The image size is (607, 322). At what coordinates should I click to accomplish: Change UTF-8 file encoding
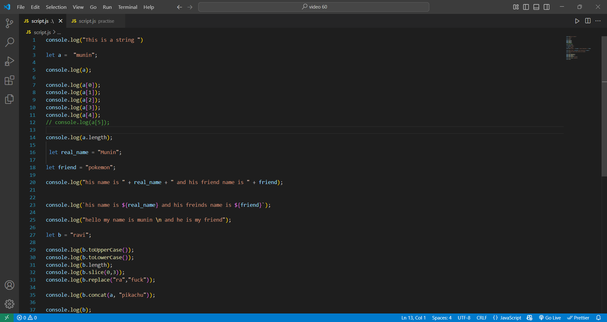[x=464, y=318]
